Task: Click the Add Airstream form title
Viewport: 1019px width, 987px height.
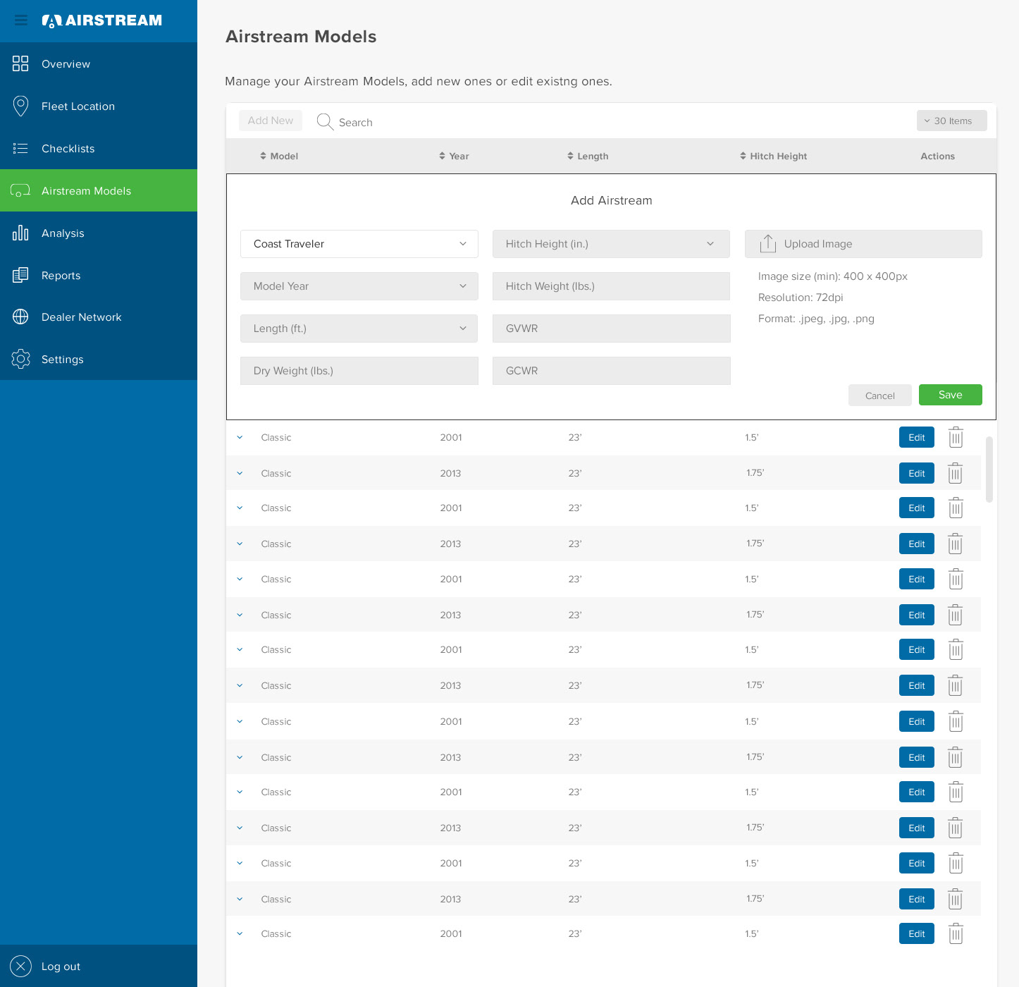Action: [612, 200]
